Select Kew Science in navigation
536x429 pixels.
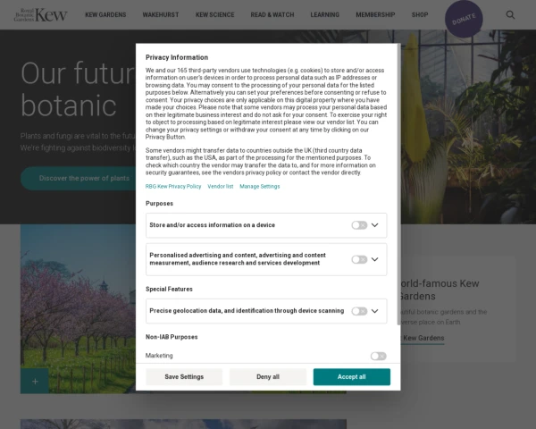(215, 15)
